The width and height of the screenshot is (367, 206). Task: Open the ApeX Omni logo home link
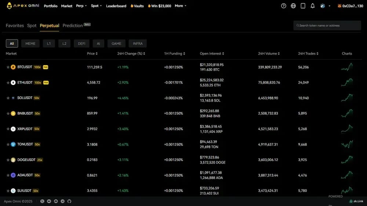(23, 5)
